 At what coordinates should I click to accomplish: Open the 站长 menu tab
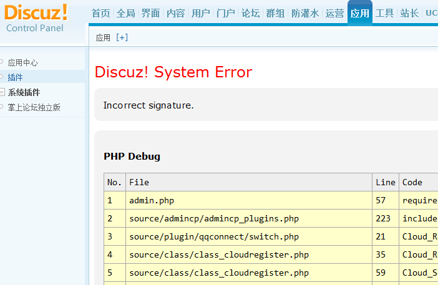409,13
